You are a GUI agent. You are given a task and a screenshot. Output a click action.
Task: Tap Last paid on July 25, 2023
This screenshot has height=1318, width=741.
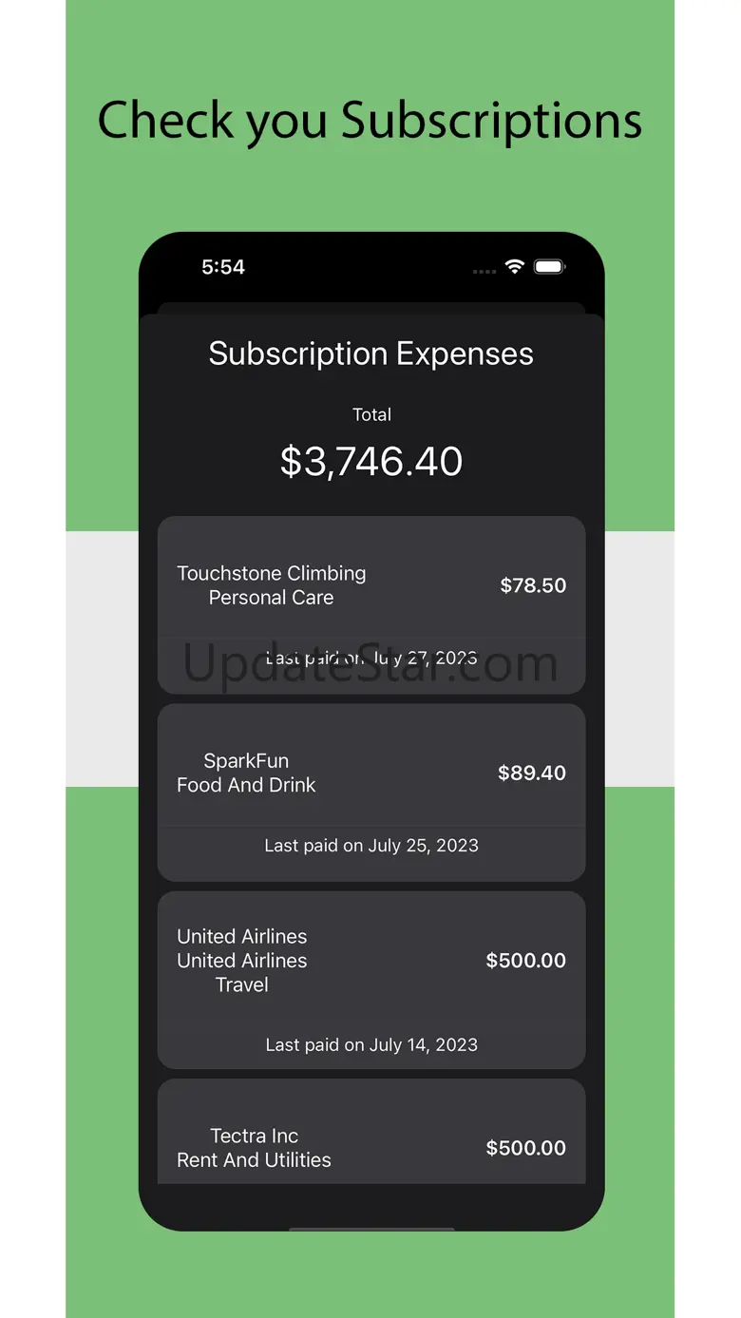click(371, 846)
